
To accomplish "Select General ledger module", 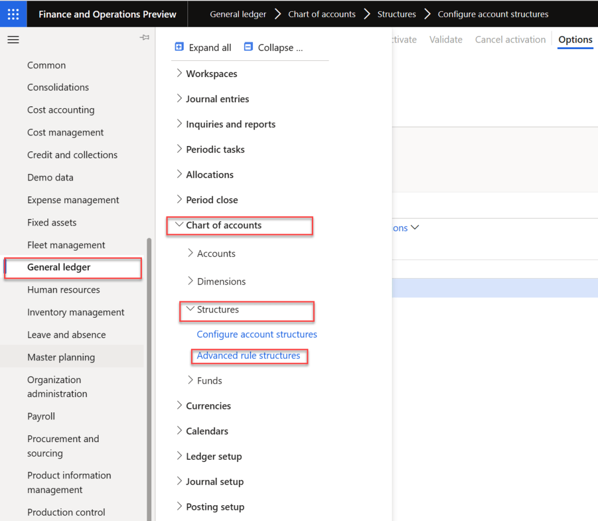I will (59, 268).
